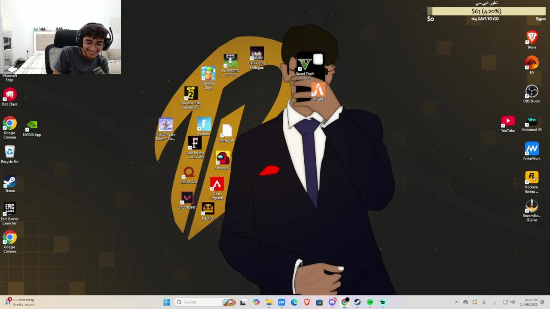The image size is (550, 309).
Task: Open the Streamer Life Simulator 2 shortcut
Action: point(191,97)
